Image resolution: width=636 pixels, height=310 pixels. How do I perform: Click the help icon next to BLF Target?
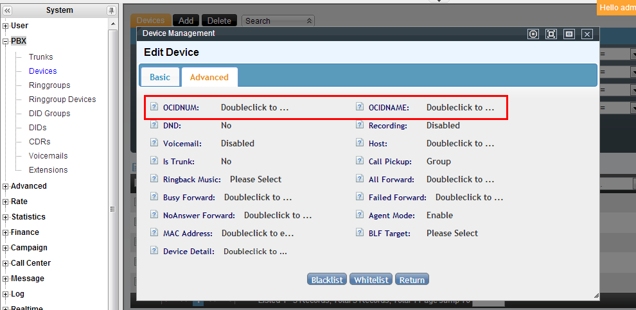360,233
